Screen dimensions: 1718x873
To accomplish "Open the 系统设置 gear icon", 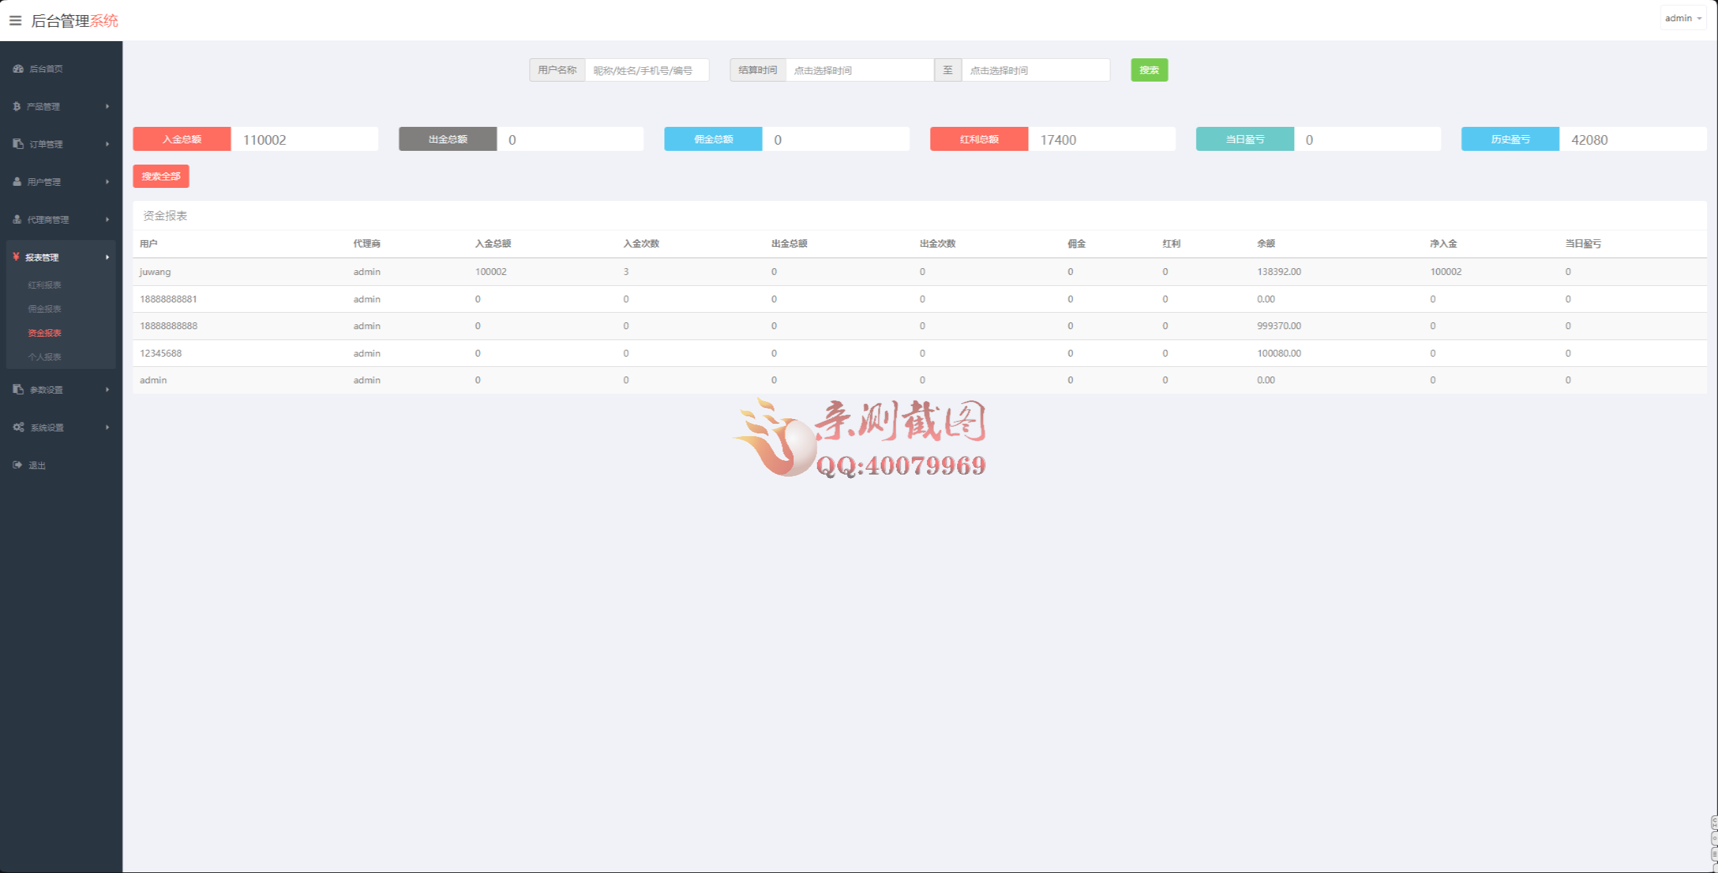I will (x=19, y=427).
